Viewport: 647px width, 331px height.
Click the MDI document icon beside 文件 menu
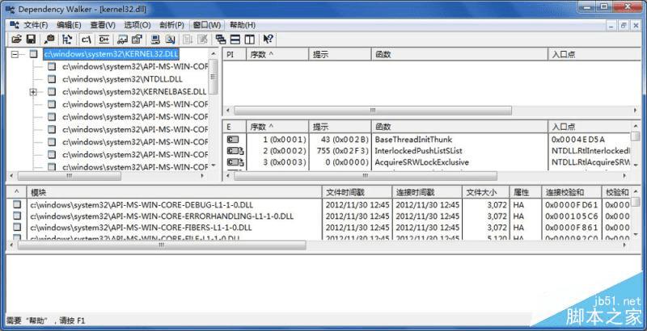pos(15,25)
